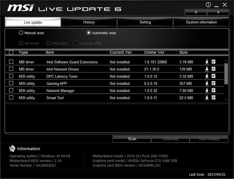
Task: Click online version 1.6.101.32869
Action: tap(156, 62)
